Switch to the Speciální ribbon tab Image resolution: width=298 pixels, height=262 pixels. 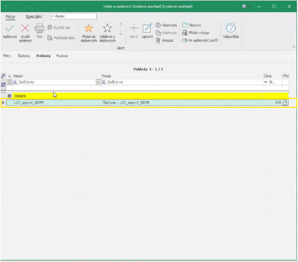pos(34,16)
